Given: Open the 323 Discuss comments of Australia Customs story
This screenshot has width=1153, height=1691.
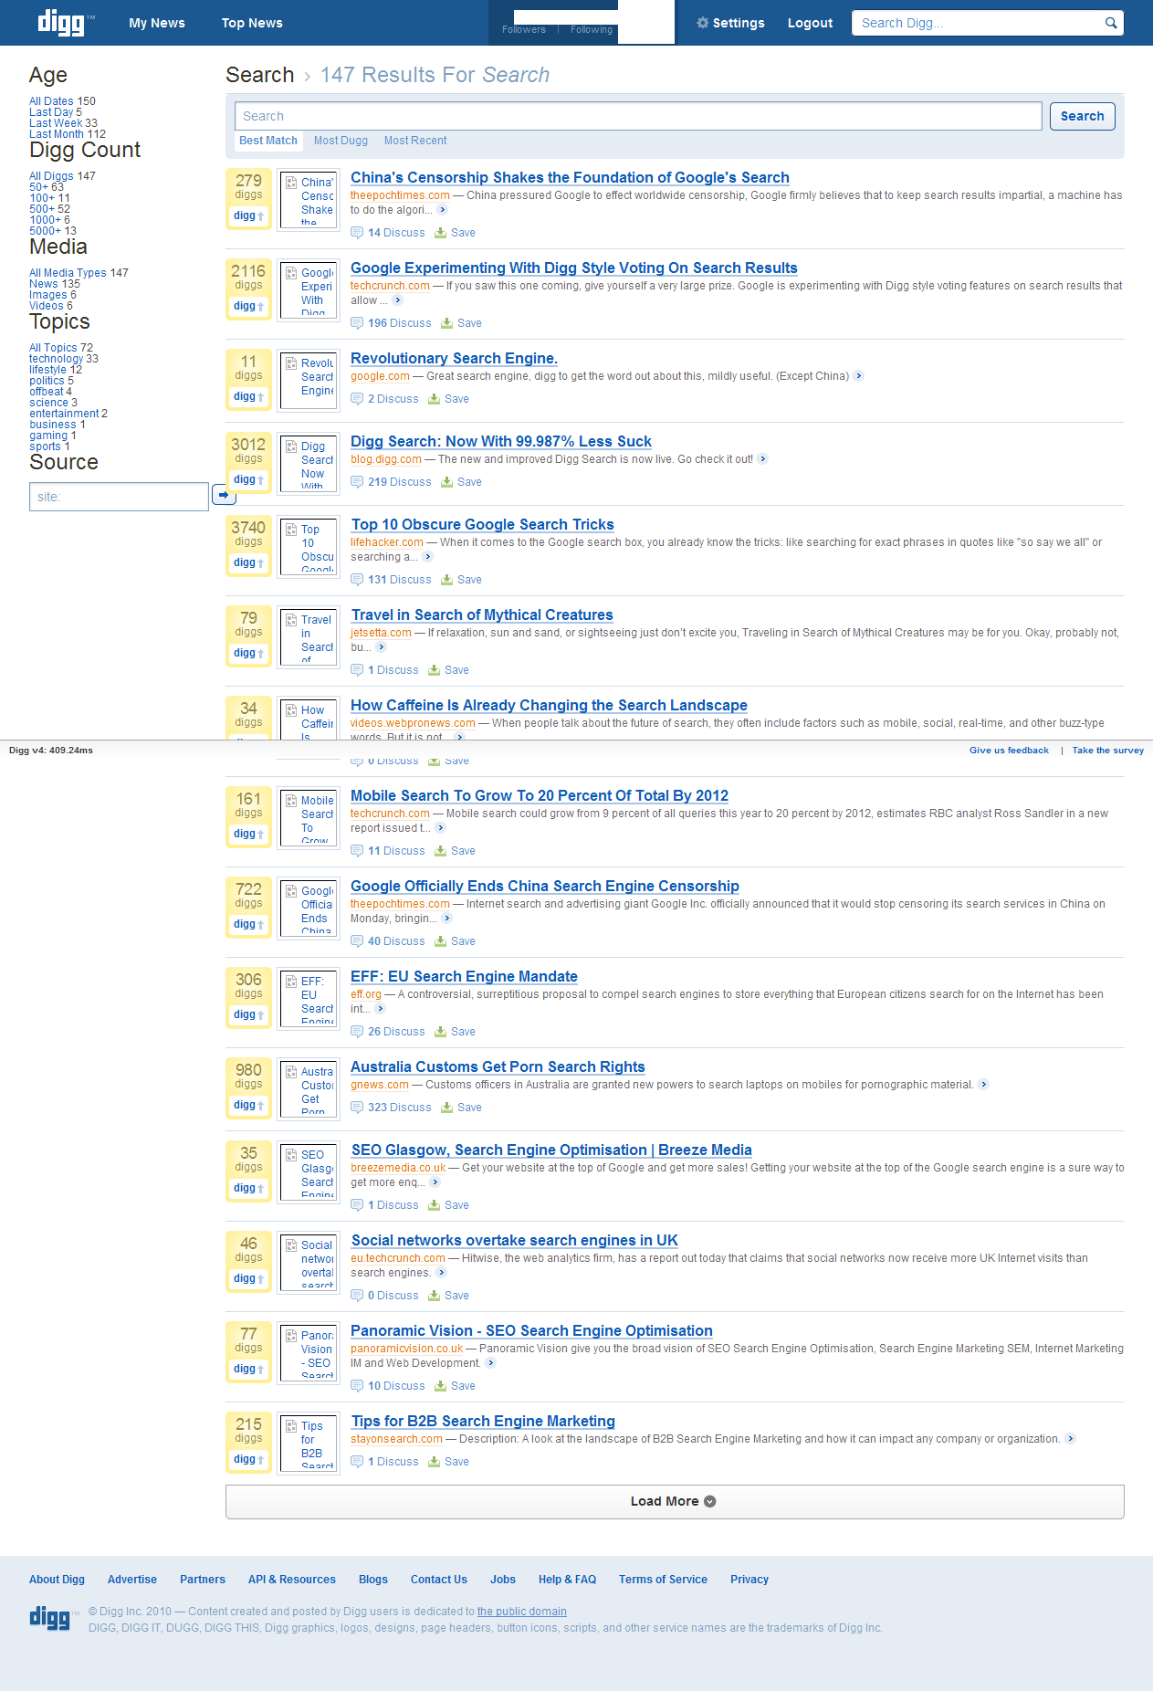Looking at the screenshot, I should [x=391, y=1108].
